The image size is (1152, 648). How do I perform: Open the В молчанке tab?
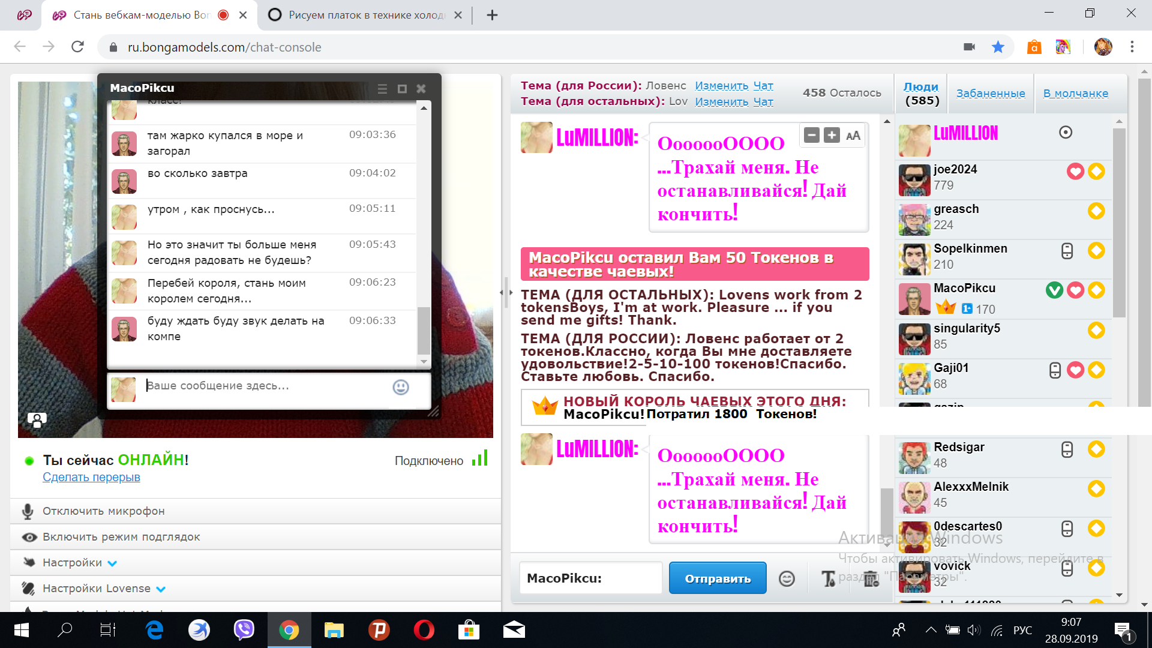pyautogui.click(x=1075, y=94)
